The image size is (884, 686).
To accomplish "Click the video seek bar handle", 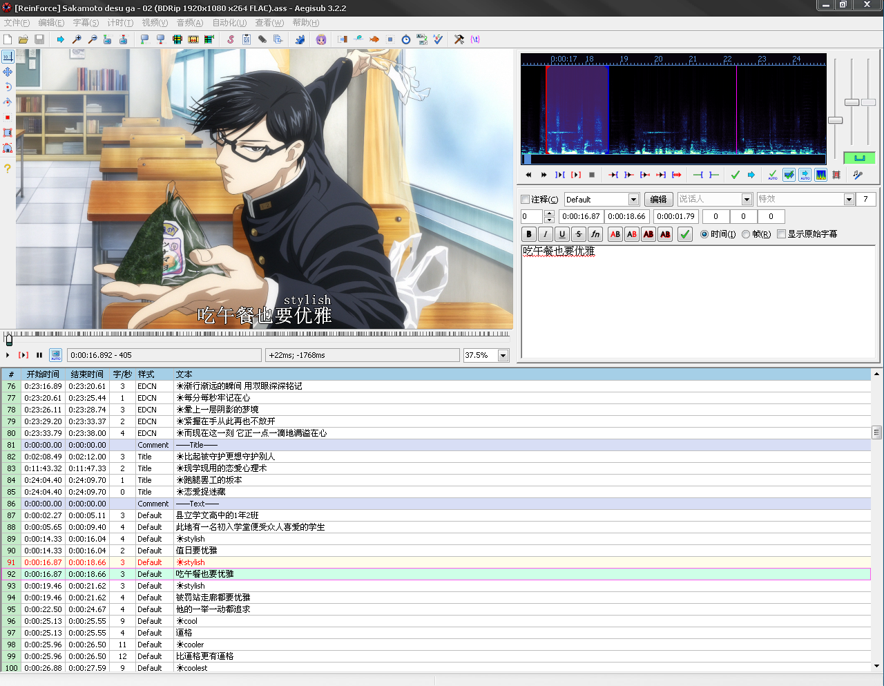I will coord(9,340).
